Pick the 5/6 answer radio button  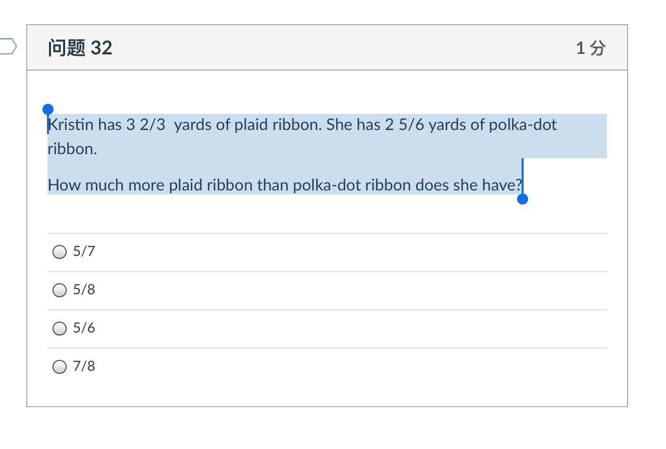tap(60, 328)
